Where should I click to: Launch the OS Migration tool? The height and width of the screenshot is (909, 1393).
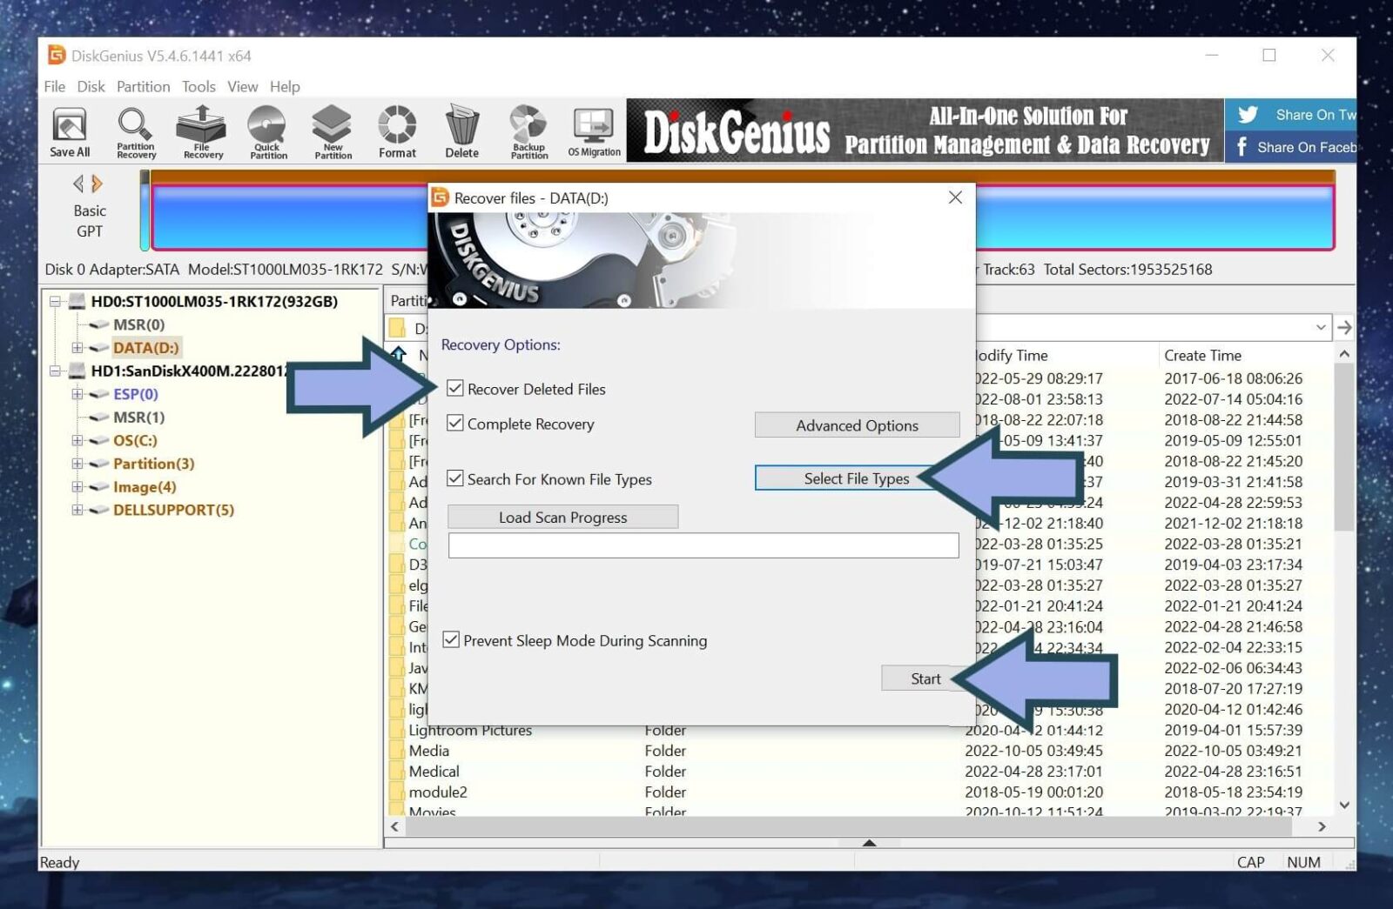coord(594,130)
